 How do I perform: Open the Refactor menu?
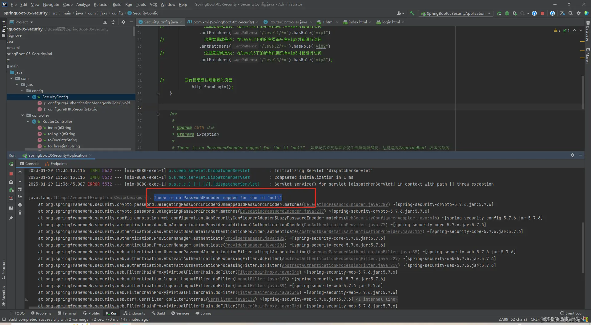(x=101, y=4)
